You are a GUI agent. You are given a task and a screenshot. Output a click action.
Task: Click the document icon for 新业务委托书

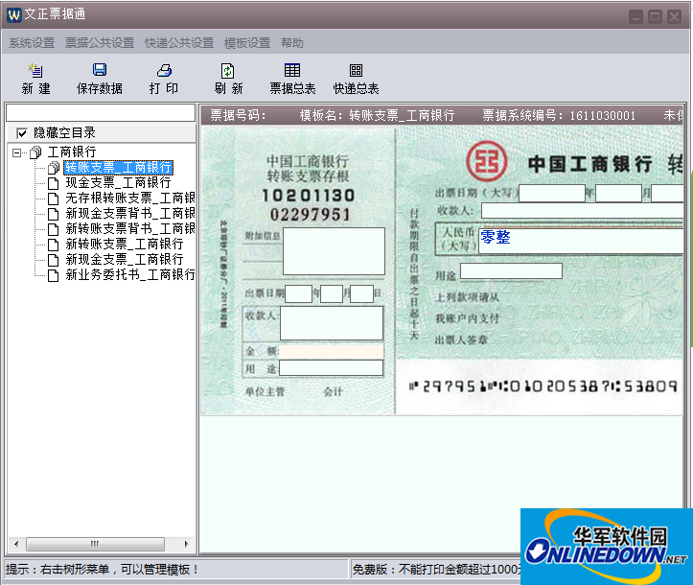53,275
